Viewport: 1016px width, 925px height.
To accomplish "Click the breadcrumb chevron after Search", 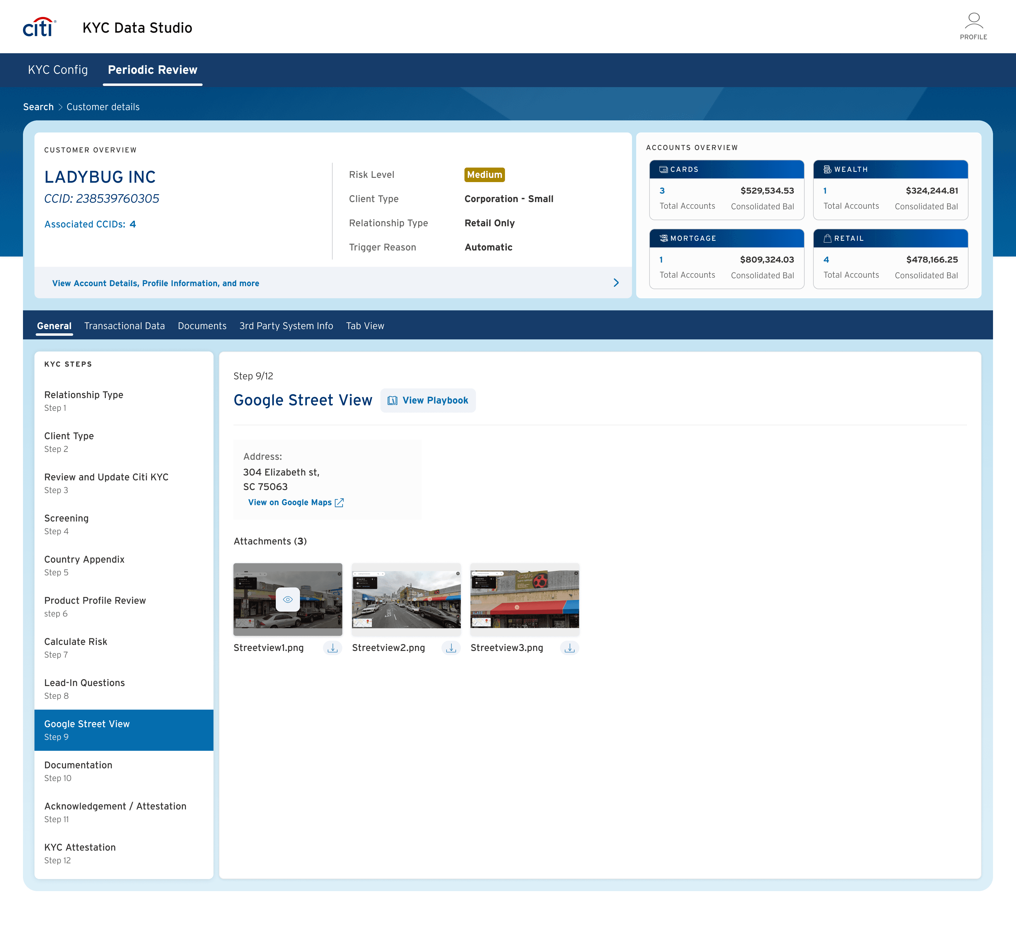I will point(60,107).
